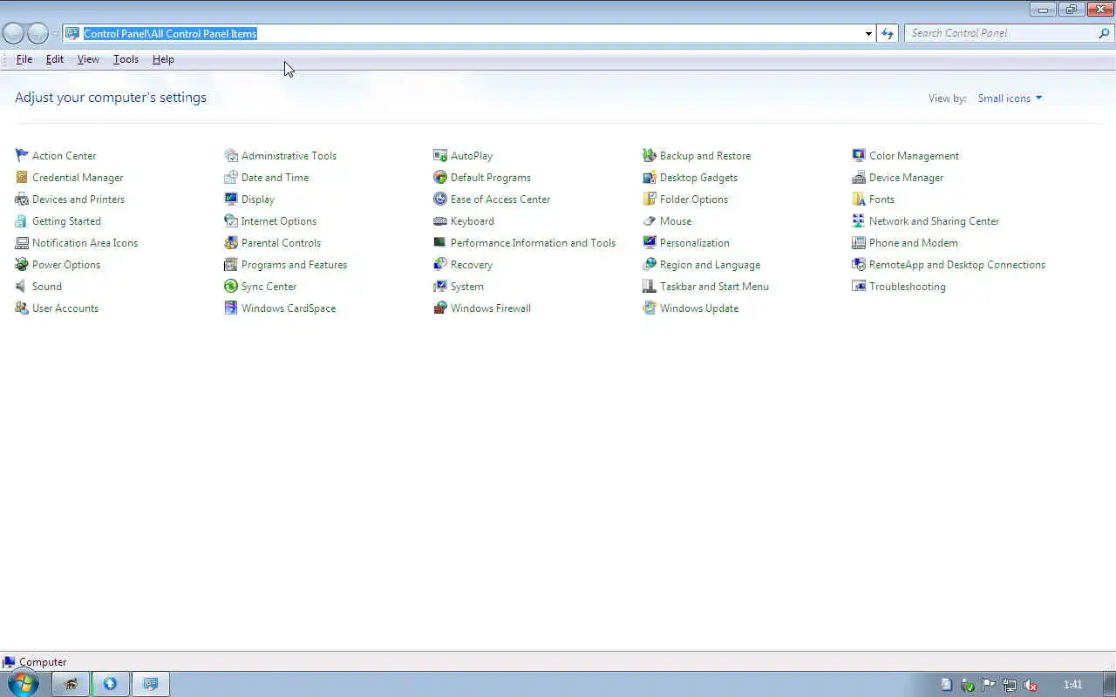This screenshot has width=1116, height=697.
Task: Open the Action Center flag icon
Action: click(22, 156)
